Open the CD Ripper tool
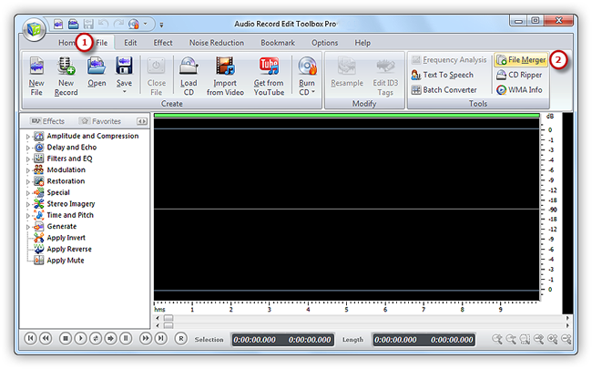592x369 pixels. [x=519, y=75]
